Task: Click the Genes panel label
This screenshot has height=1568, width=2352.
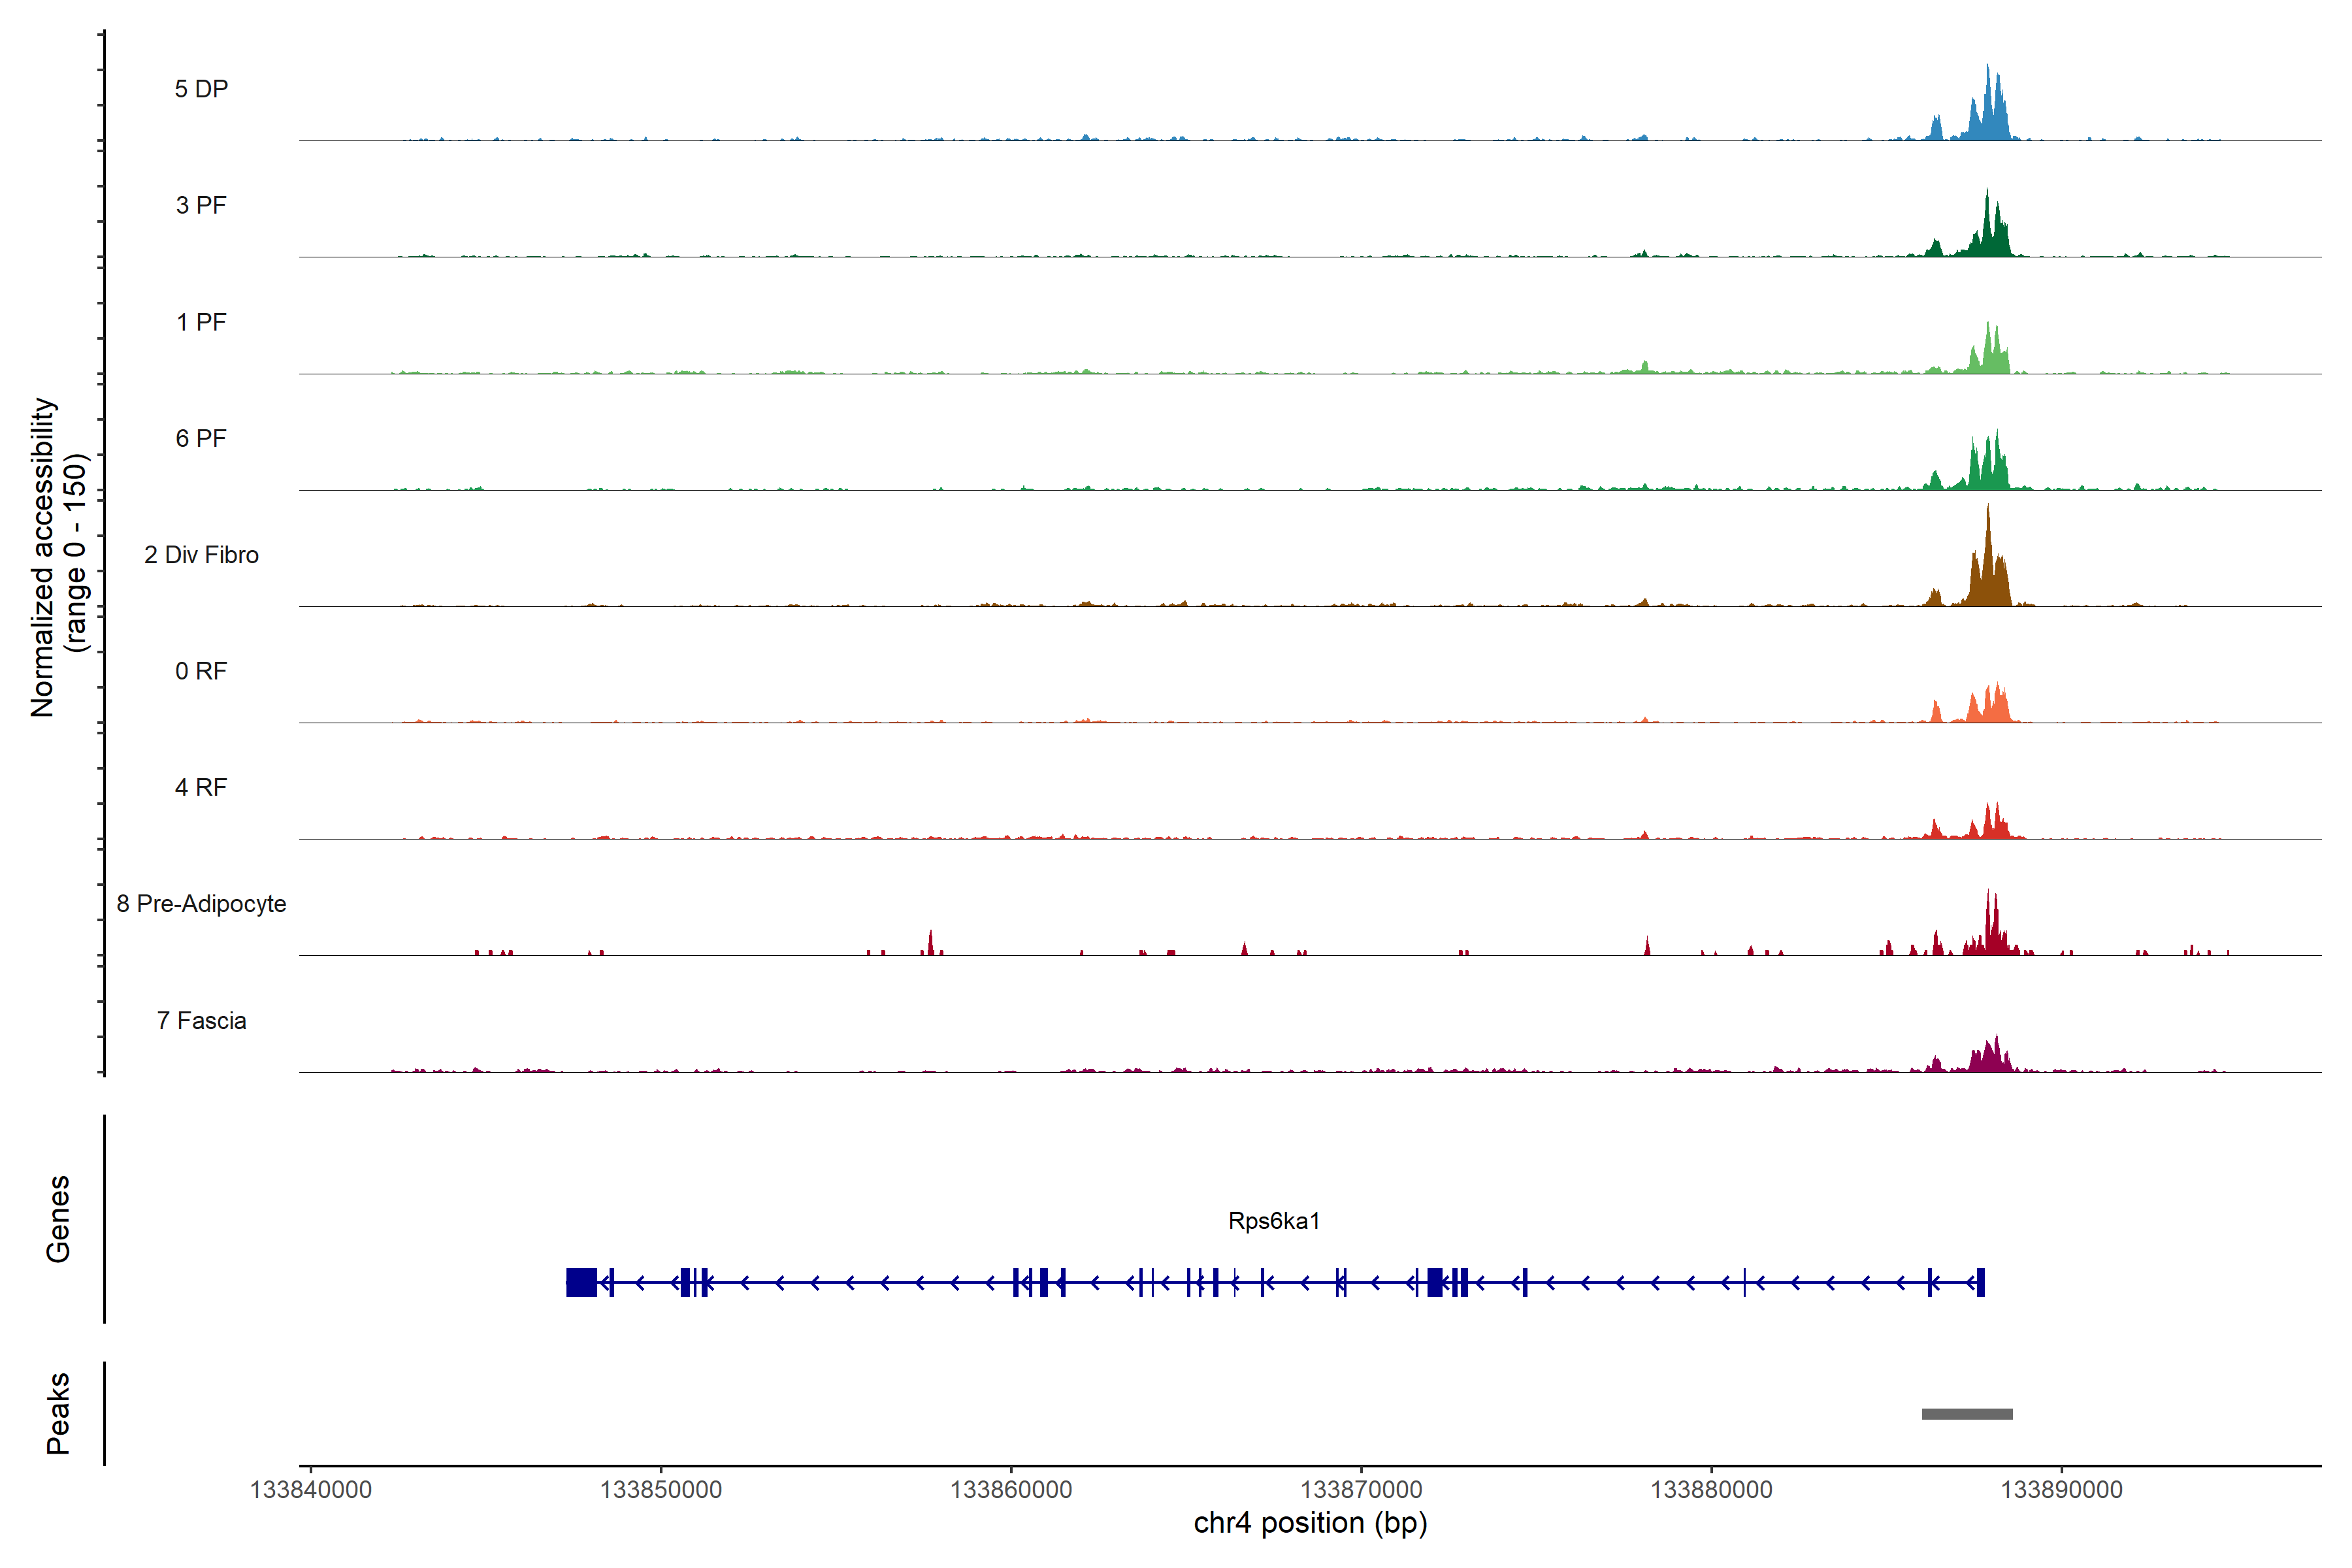Action: click(x=58, y=1218)
